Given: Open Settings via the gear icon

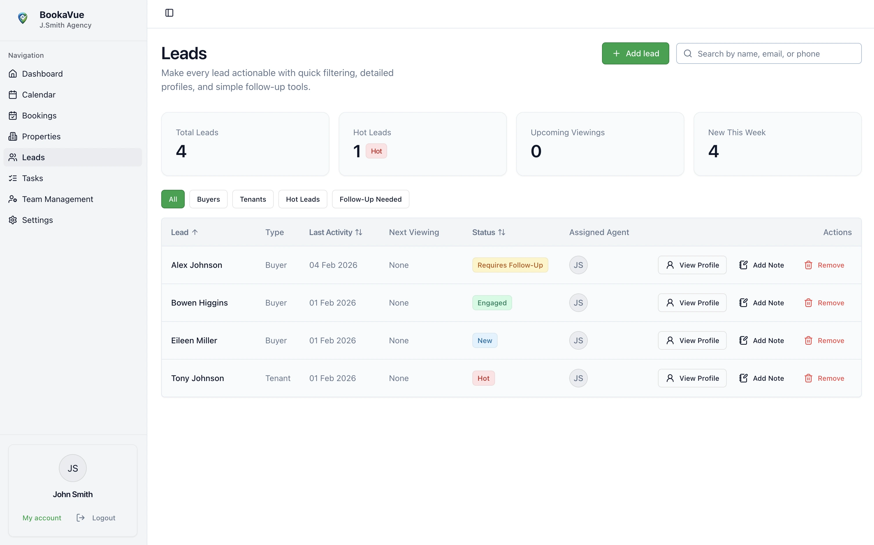Looking at the screenshot, I should tap(12, 220).
